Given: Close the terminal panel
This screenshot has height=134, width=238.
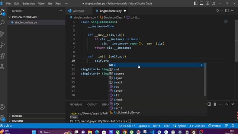Looking at the screenshot, I should point(232,104).
